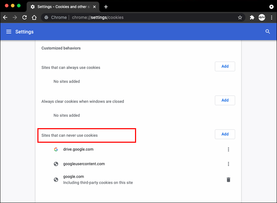The width and height of the screenshot is (277, 203).
Task: Click the drive.google.com site entry
Action: click(x=78, y=150)
